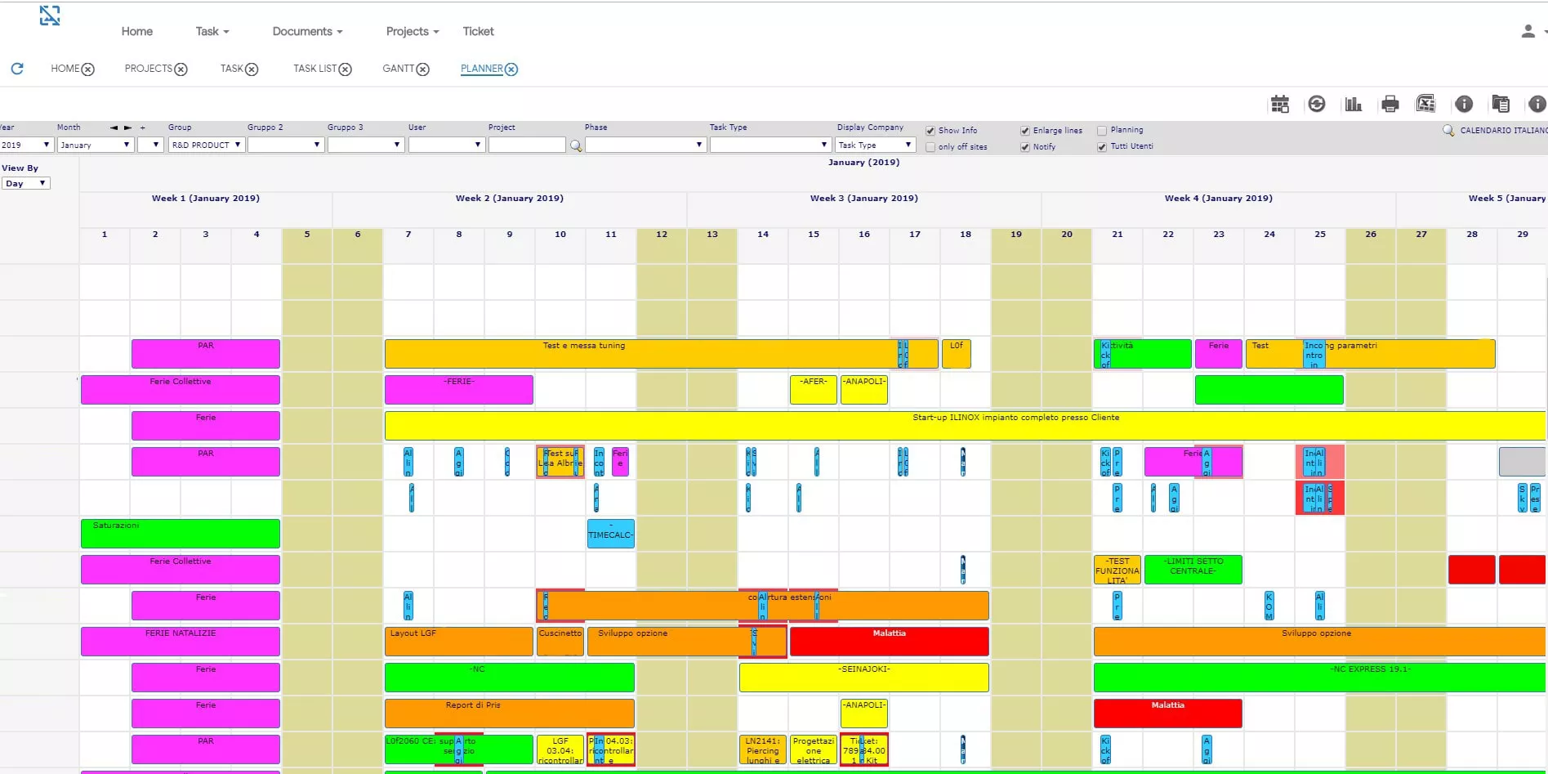
Task: Select the -SEINAJOKI- yellow task bar
Action: [x=864, y=678]
